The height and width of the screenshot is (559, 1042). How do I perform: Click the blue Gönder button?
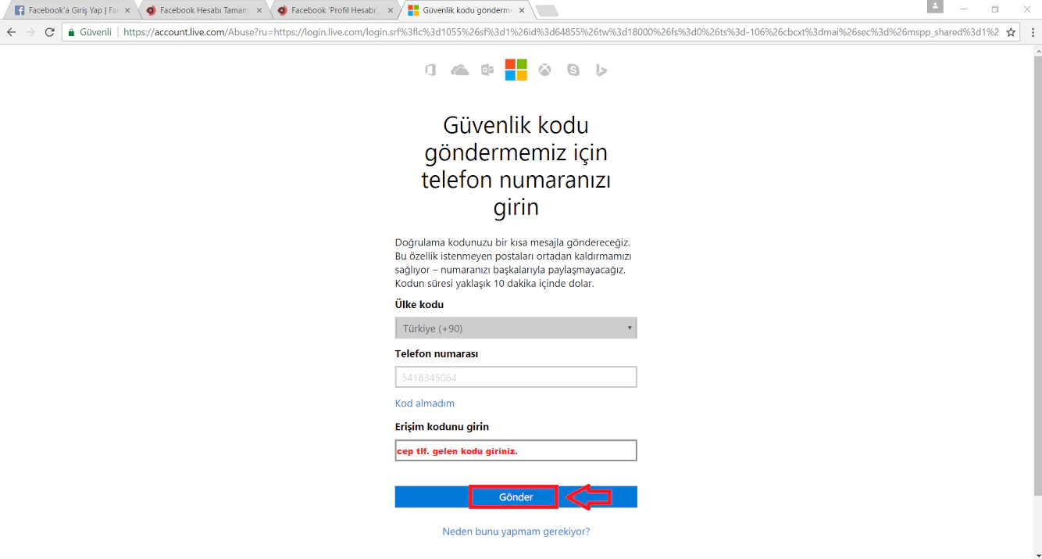click(516, 497)
